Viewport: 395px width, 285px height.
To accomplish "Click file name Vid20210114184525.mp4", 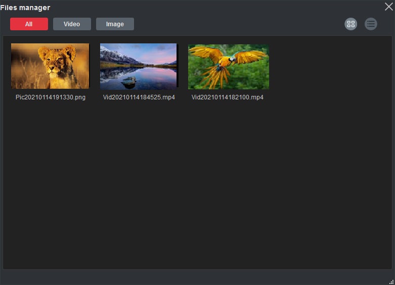I will 139,97.
